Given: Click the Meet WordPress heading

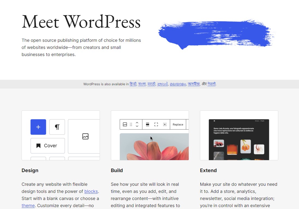Looking at the screenshot, I should [x=81, y=22].
